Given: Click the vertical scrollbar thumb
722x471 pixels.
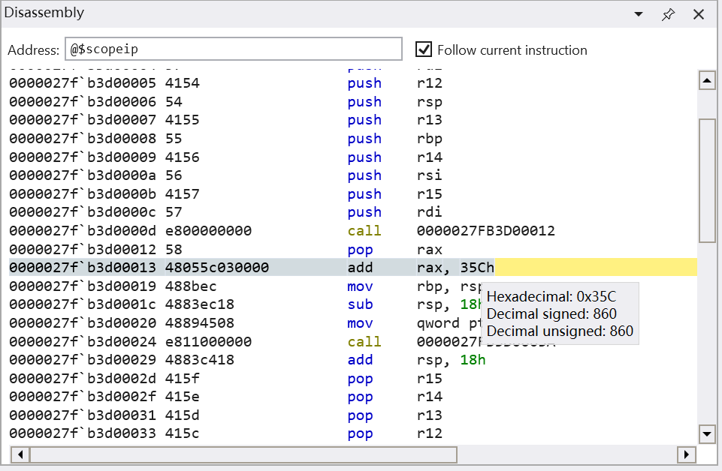Looking at the screenshot, I should pos(707,180).
